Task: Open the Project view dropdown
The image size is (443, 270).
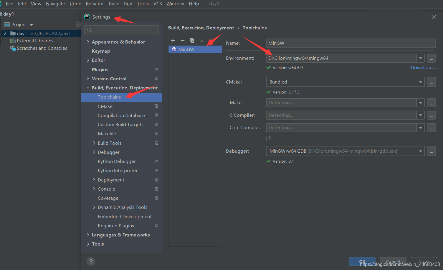Action: coord(32,25)
